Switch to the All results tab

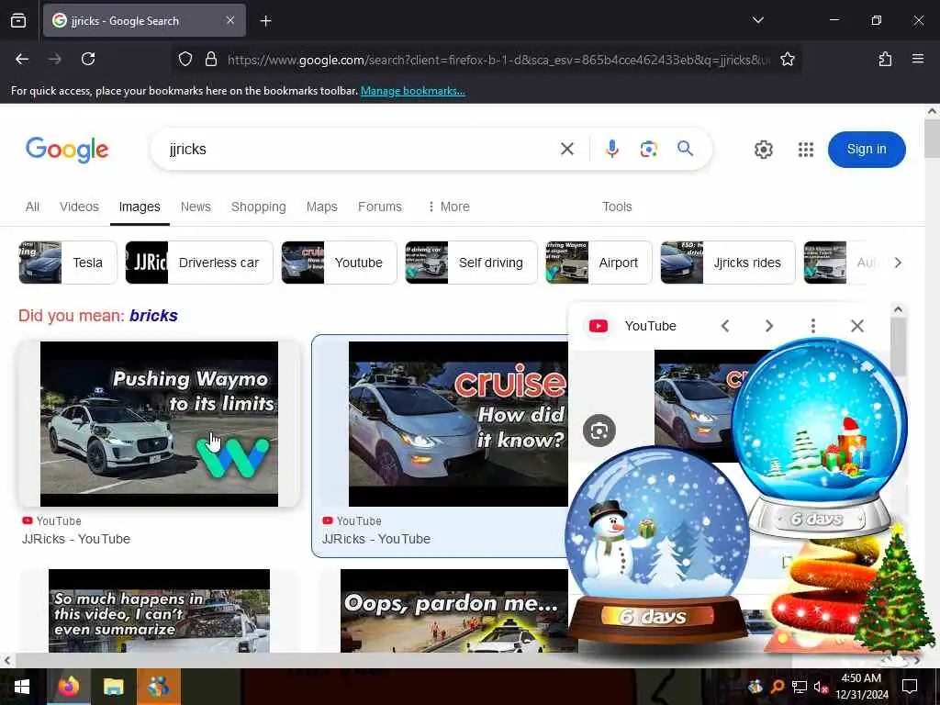[x=32, y=207]
